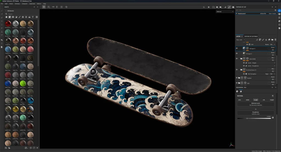The image size is (281, 152).
Task: Switch viewport to 3D-only view icon
Action: tap(44, 7)
